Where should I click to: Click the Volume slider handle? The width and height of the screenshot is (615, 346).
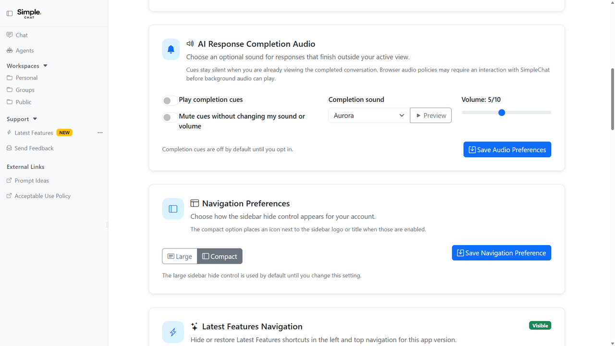pyautogui.click(x=502, y=112)
